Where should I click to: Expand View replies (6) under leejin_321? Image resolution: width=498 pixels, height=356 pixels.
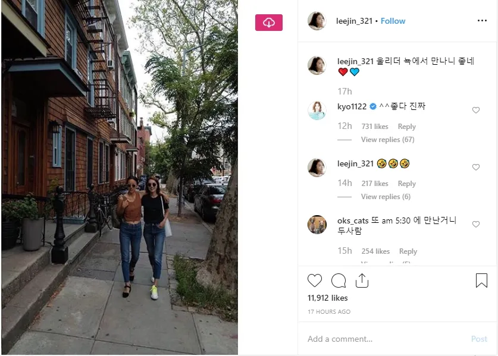(386, 197)
